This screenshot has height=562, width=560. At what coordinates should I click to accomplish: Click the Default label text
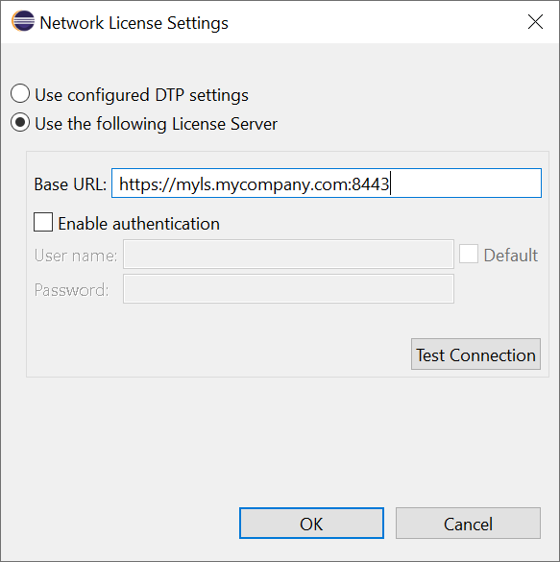pos(511,256)
